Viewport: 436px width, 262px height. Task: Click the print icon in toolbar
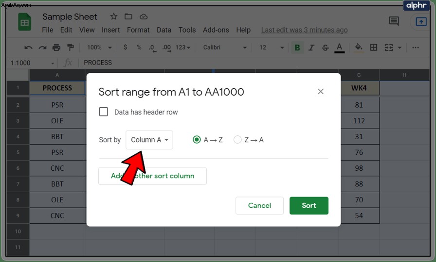click(56, 48)
